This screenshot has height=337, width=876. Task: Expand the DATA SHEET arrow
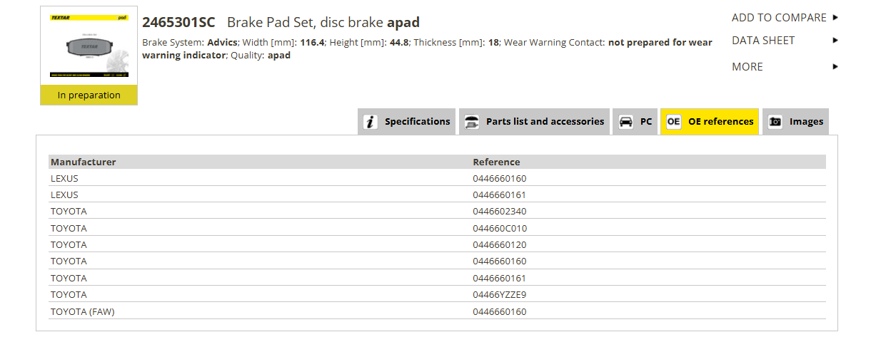click(x=835, y=41)
